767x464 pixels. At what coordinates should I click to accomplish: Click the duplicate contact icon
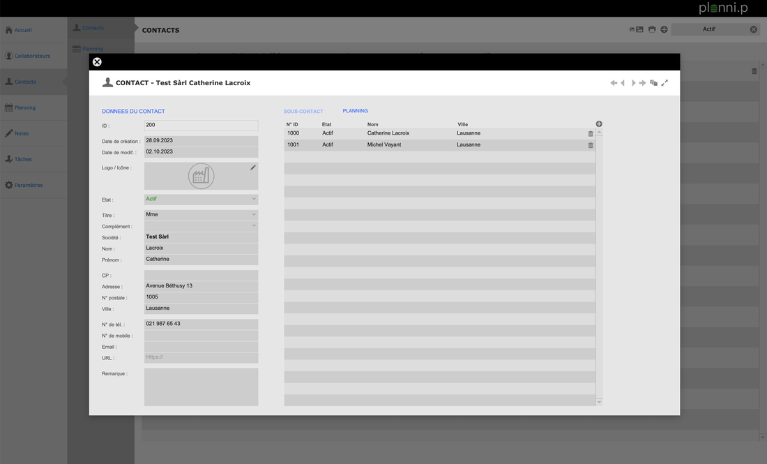click(654, 83)
